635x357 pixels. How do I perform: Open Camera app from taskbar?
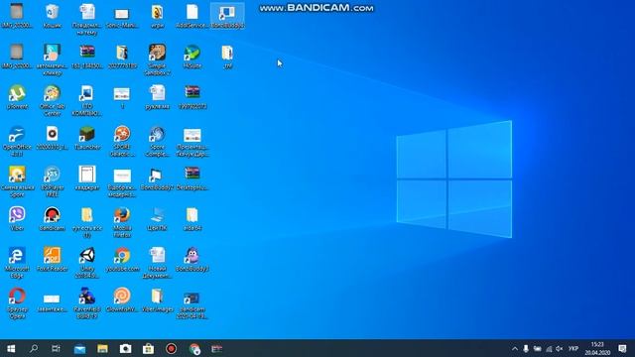[x=125, y=348]
